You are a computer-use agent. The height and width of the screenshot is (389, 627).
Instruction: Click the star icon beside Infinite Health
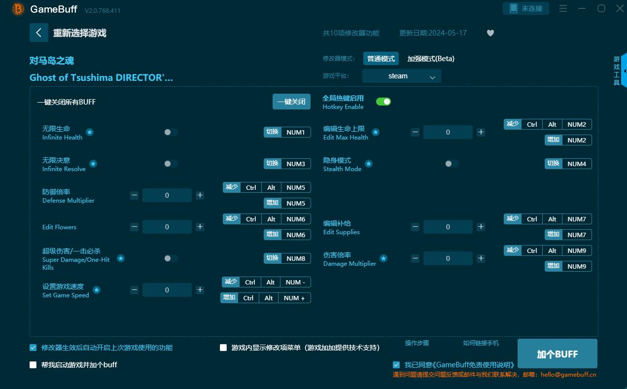(x=90, y=132)
